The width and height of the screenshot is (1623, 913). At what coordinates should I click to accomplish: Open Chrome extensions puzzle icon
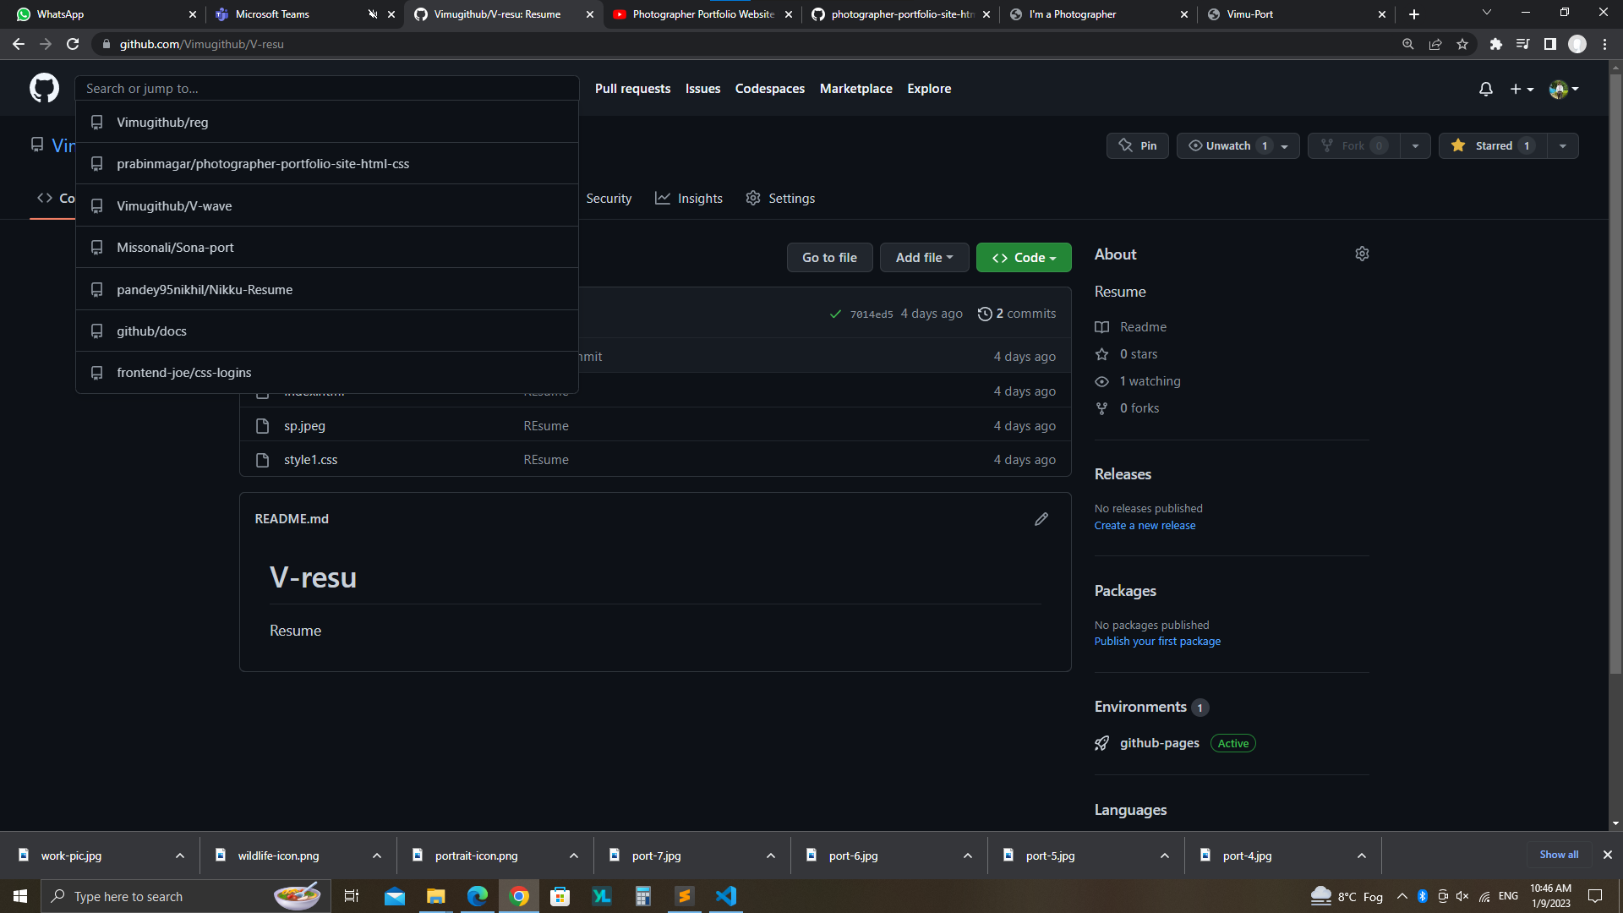[1495, 44]
